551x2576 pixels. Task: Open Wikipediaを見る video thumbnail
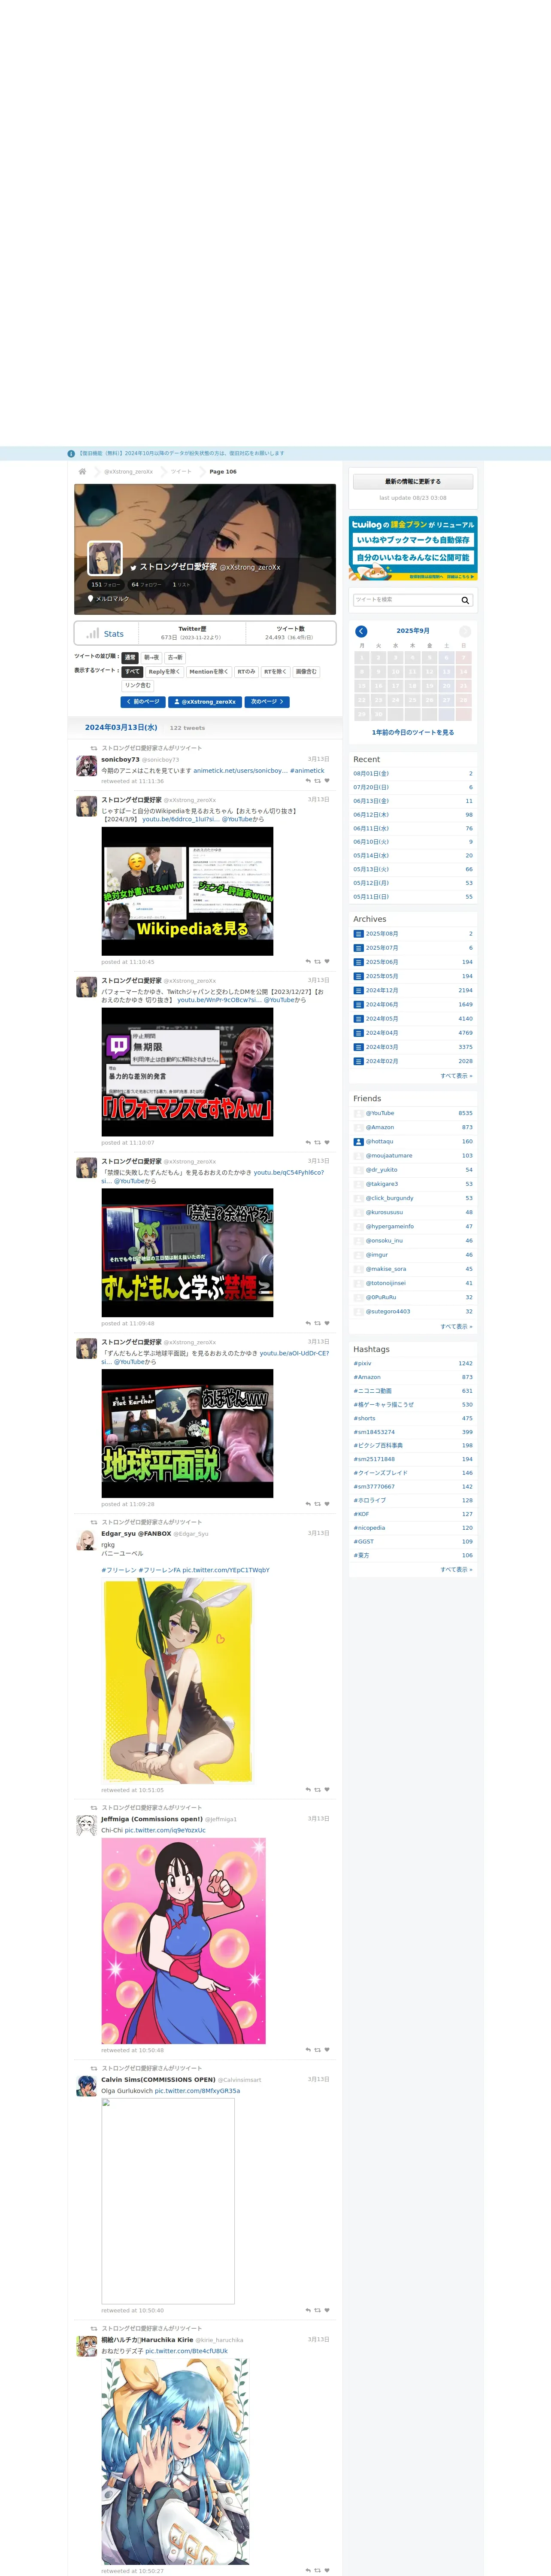tap(187, 891)
